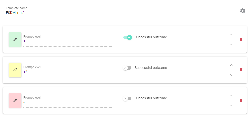Delete the "+" prompt level row
Image resolution: width=249 pixels, height=115 pixels.
tap(241, 39)
